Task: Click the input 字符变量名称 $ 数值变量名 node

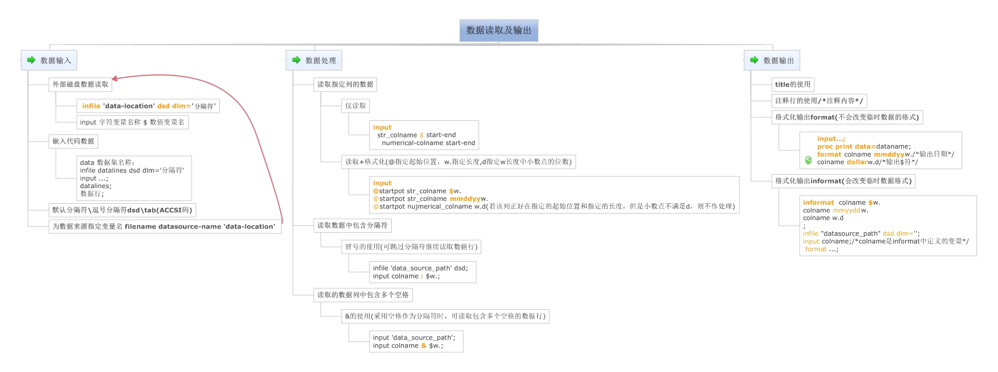Action: (x=132, y=122)
